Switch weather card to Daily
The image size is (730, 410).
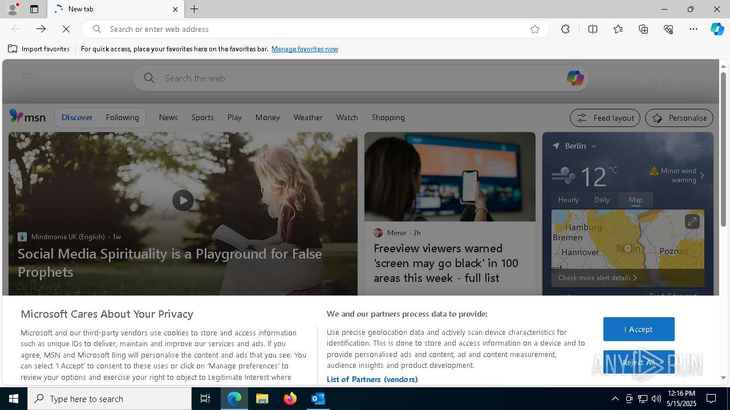click(x=602, y=200)
